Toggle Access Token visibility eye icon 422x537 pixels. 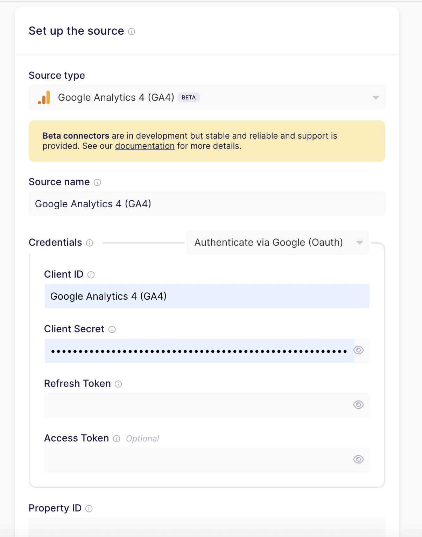coord(358,459)
